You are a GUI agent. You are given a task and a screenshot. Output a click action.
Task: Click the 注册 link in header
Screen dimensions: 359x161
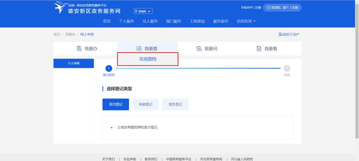click(258, 8)
